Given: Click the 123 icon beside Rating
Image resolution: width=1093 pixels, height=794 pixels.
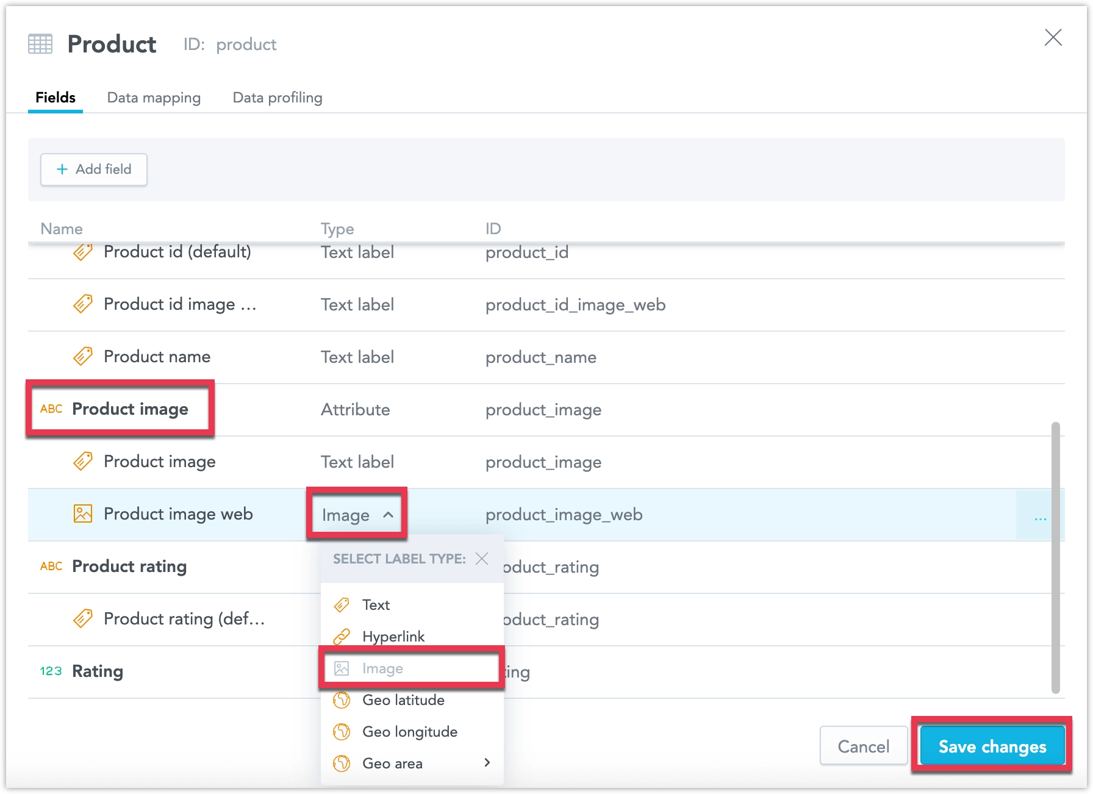Looking at the screenshot, I should point(51,671).
